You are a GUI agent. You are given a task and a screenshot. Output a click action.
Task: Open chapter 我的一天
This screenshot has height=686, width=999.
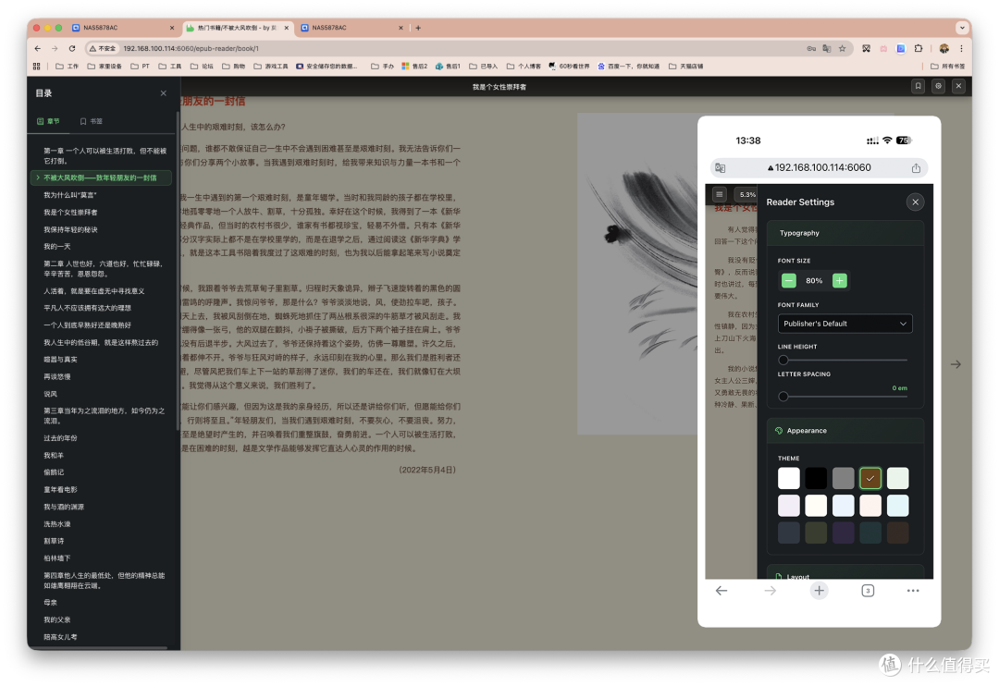pos(56,247)
